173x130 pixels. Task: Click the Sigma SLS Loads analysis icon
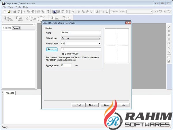pyautogui.click(x=55, y=18)
